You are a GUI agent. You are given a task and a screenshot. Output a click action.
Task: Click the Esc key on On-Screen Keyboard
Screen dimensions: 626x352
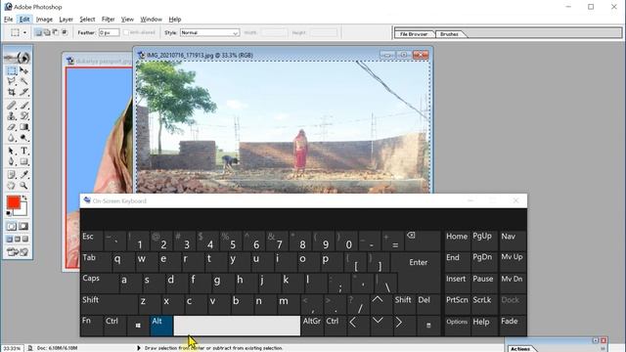coord(92,241)
